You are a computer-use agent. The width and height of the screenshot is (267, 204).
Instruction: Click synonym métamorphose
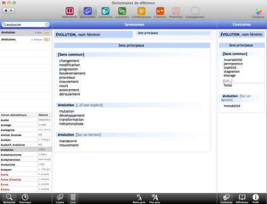(x=71, y=124)
